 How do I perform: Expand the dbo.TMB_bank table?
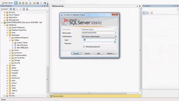pyautogui.click(x=12, y=48)
